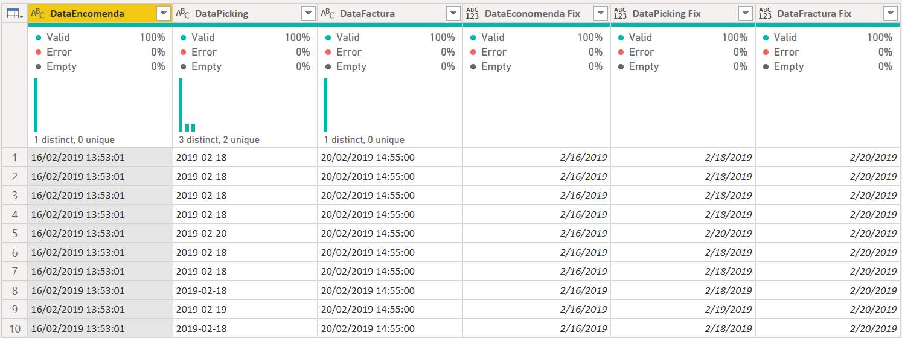This screenshot has height=338, width=902.
Task: Select DataFactura cell in row 10
Action: pos(390,328)
